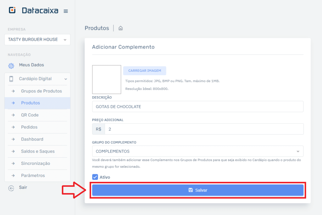This screenshot has height=215, width=322.
Task: Open Grupos de Produtos menu item
Action: pyautogui.click(x=41, y=91)
